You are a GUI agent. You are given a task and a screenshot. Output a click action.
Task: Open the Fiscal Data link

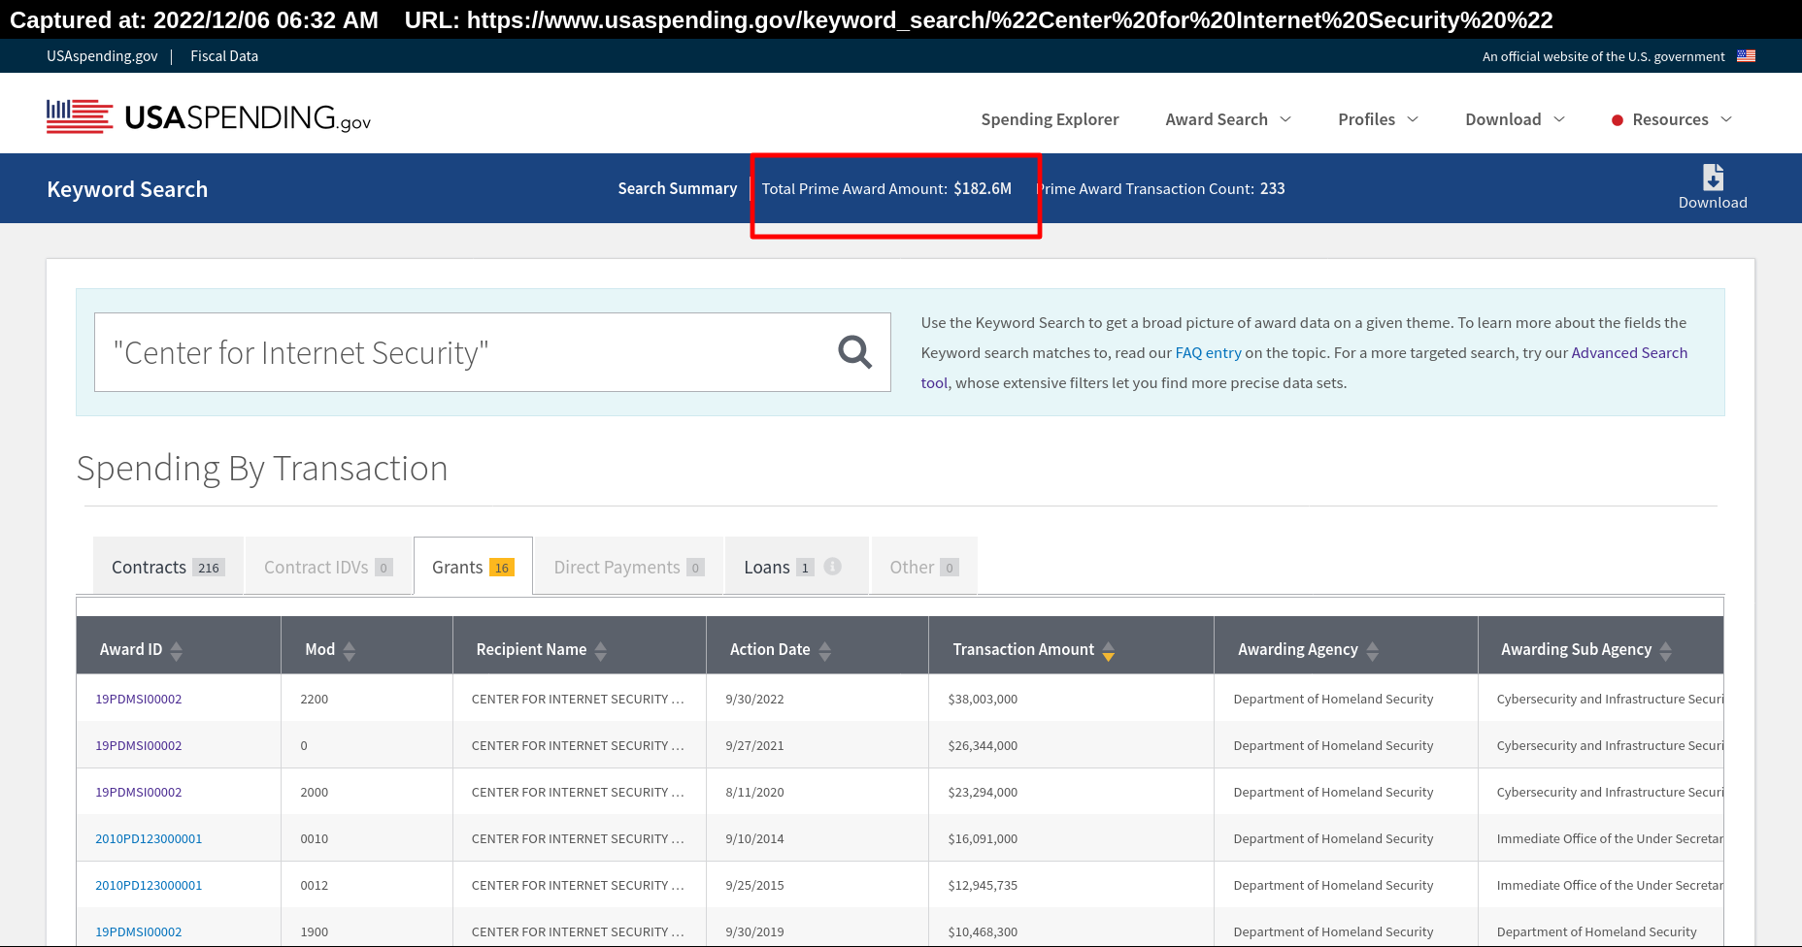click(x=224, y=56)
